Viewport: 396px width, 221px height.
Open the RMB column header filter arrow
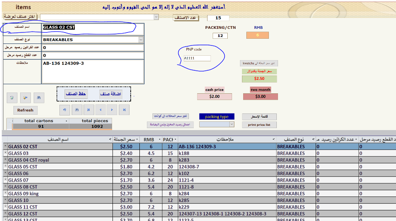(x=159, y=140)
